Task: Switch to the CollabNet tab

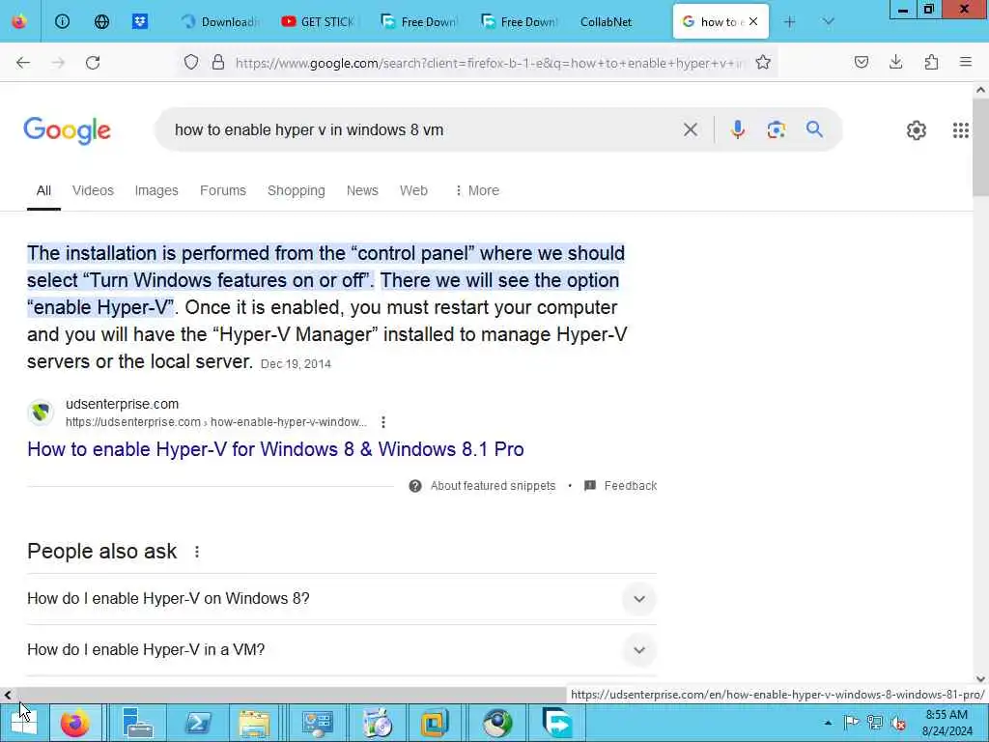Action: 607,21
